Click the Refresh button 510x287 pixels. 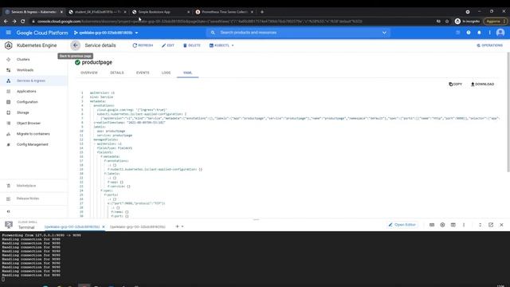tap(143, 45)
